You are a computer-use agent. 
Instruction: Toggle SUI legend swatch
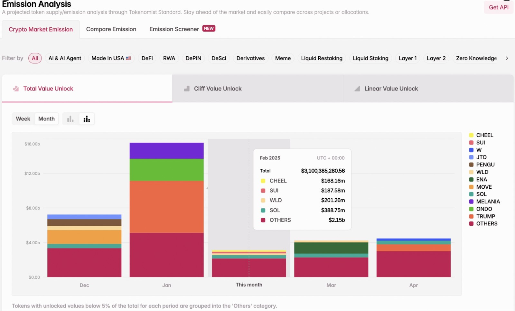point(471,143)
